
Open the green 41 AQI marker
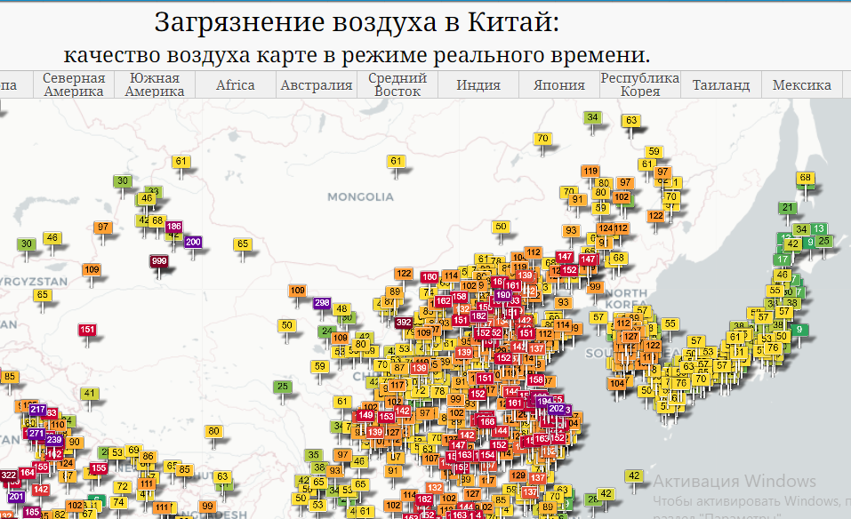[90, 393]
